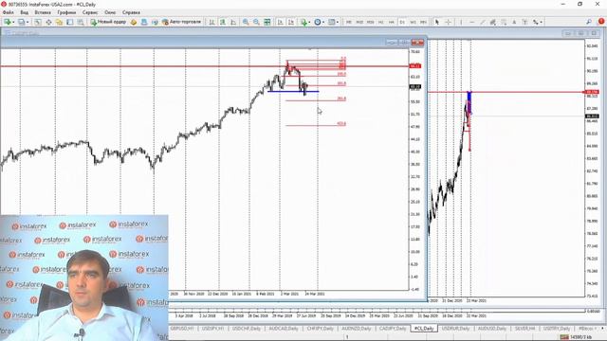Toggle the Strategy Tester icon
Viewport: 607px width, 341px height.
81,22
